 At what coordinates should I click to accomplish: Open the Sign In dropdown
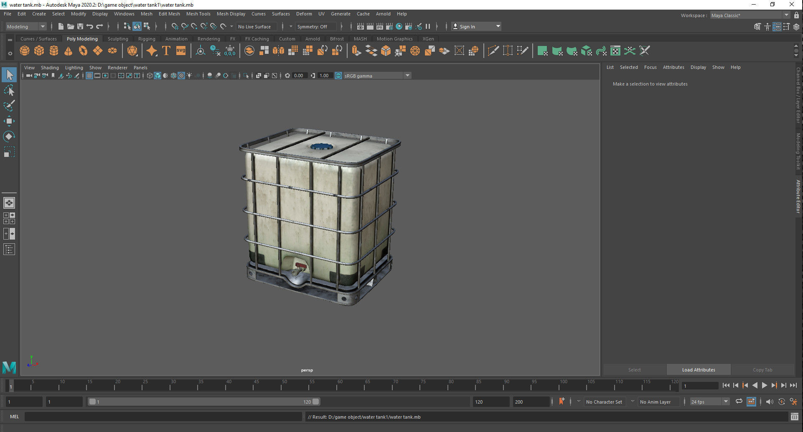click(476, 26)
